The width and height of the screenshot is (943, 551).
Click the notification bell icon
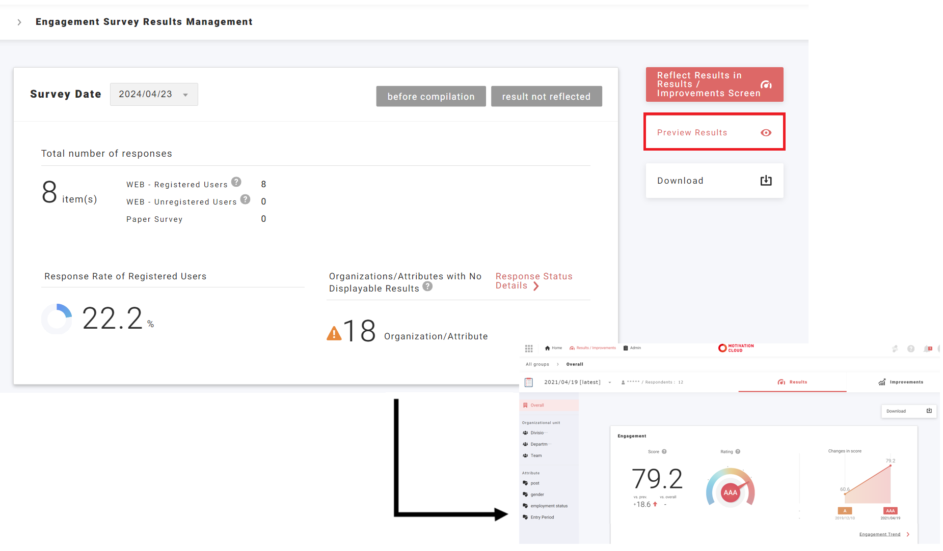point(928,349)
